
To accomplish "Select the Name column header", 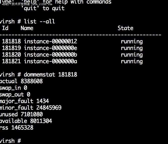I will tap(27, 28).
